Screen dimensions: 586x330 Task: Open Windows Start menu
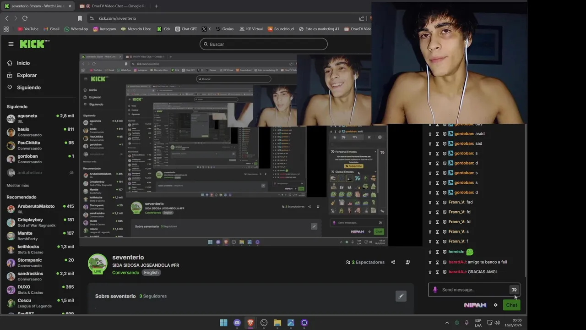click(223, 323)
